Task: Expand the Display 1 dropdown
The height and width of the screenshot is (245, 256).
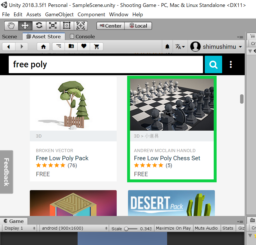Action: [x=20, y=228]
